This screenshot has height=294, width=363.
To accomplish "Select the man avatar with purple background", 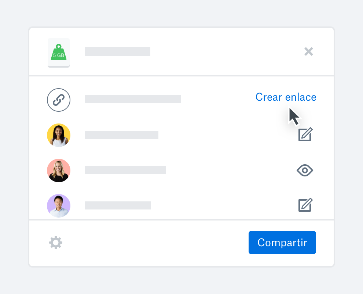I will pos(59,205).
